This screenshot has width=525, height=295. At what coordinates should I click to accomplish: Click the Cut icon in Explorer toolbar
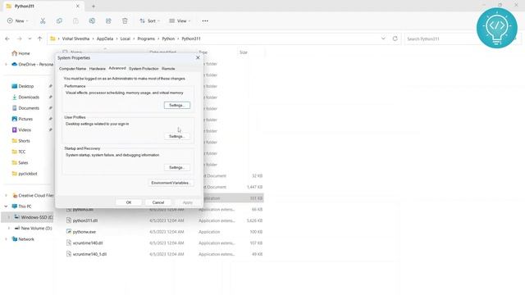tap(43, 20)
